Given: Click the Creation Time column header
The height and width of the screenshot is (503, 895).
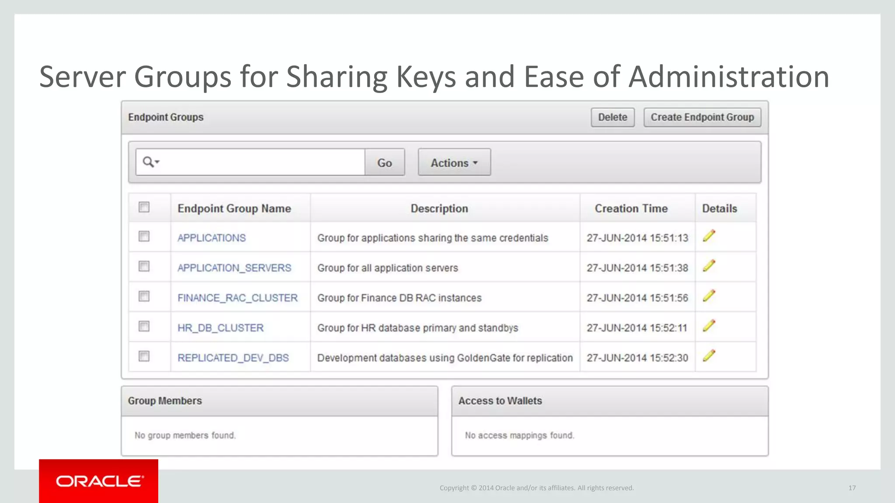Looking at the screenshot, I should pos(631,209).
